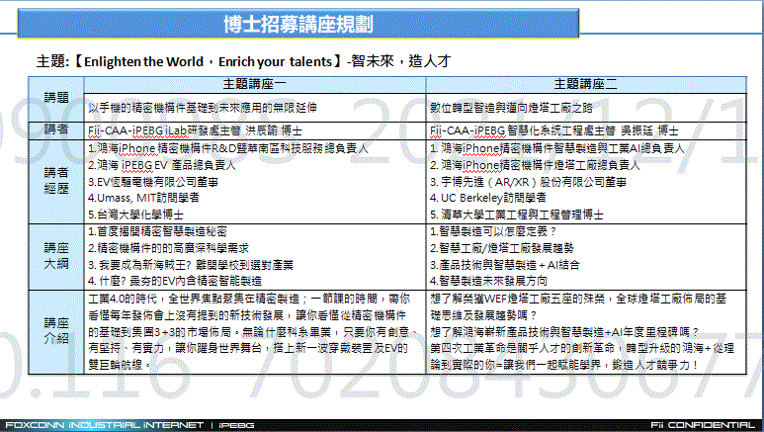The width and height of the screenshot is (764, 432).
Task: Click intro line starting 想了解榮獲WEF燈塔工廠
Action: pos(578,299)
